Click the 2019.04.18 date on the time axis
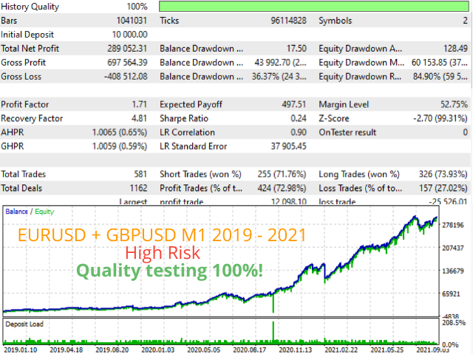The image size is (473, 354). point(66,350)
